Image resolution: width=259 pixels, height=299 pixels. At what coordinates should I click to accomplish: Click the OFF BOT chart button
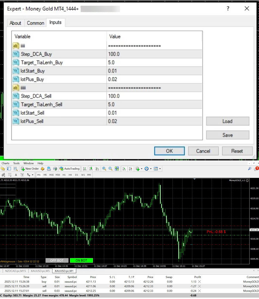57,260
